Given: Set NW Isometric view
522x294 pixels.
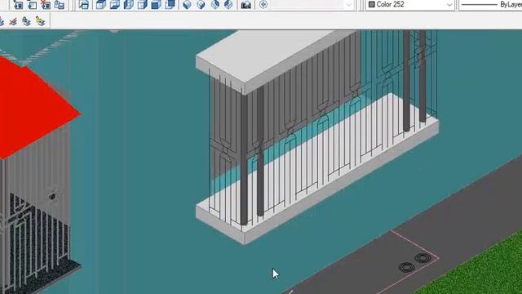Looking at the screenshot, I should (228, 4).
